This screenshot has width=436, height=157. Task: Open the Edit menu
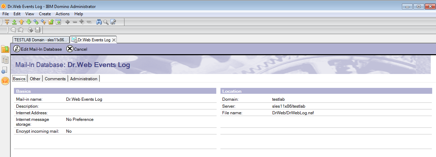17,14
